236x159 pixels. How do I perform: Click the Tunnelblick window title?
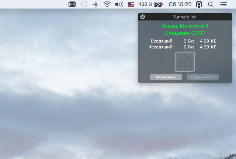tap(185, 17)
